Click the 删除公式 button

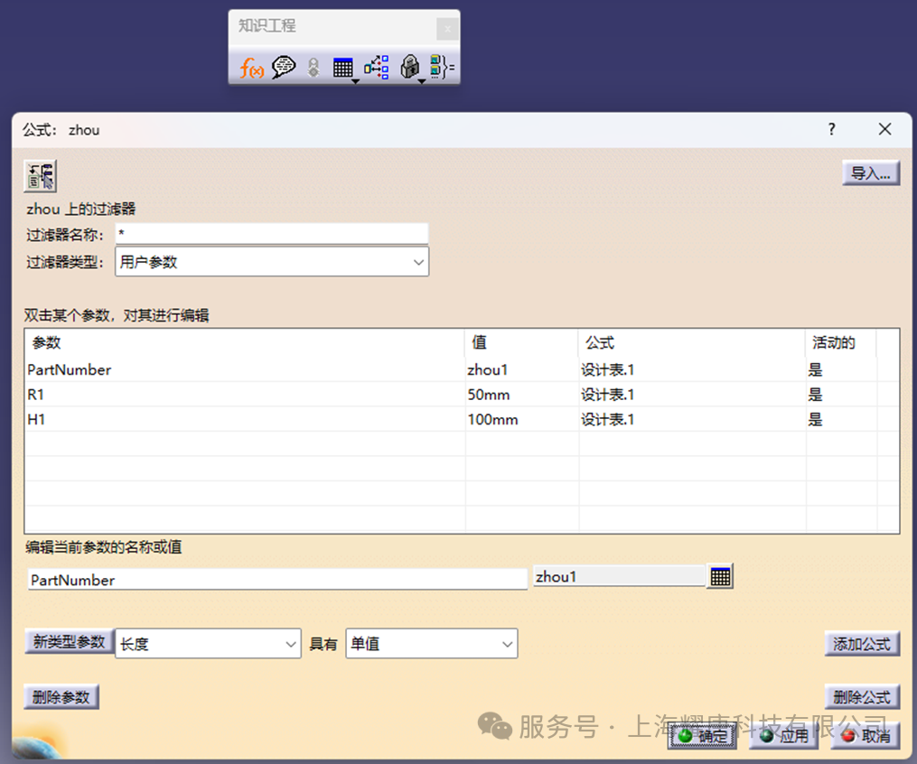[x=862, y=697]
